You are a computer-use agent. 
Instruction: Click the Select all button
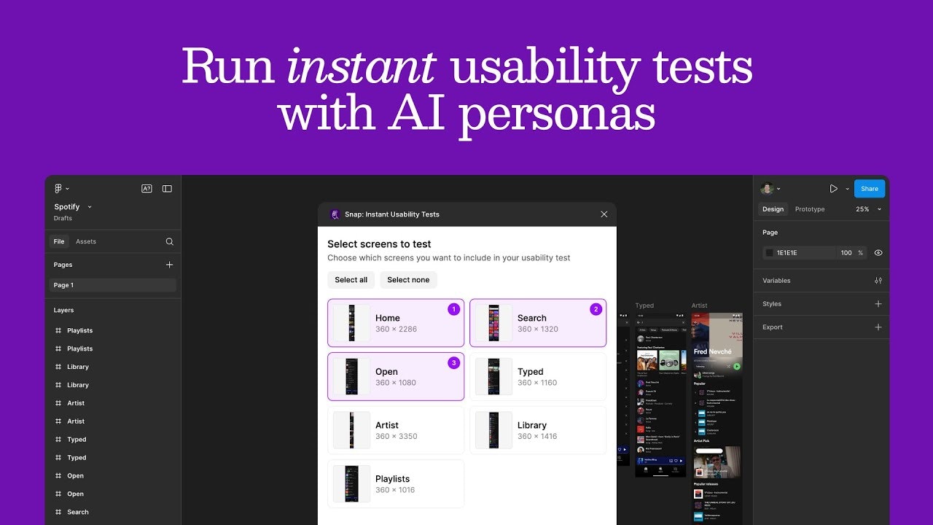pyautogui.click(x=351, y=280)
